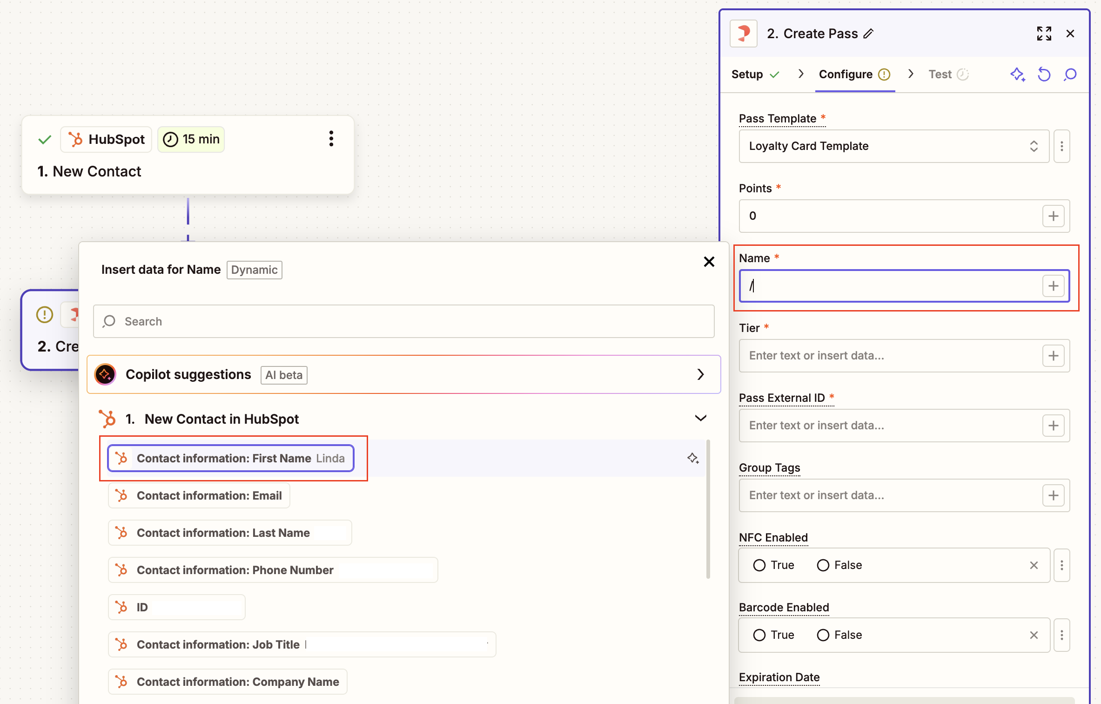
Task: Click plus button for Name field
Action: click(1054, 286)
